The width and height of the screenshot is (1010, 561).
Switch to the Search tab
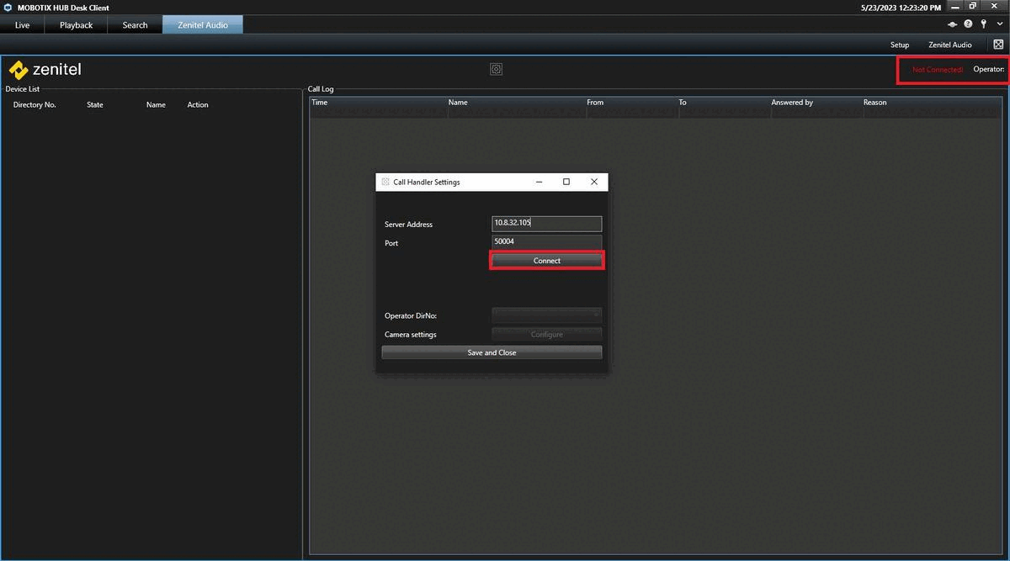click(x=135, y=25)
